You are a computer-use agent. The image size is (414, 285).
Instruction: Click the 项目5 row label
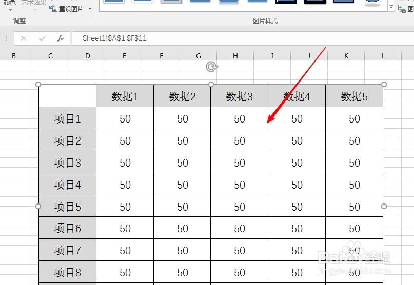point(67,207)
